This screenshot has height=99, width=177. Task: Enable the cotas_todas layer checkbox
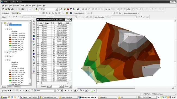point(8,52)
